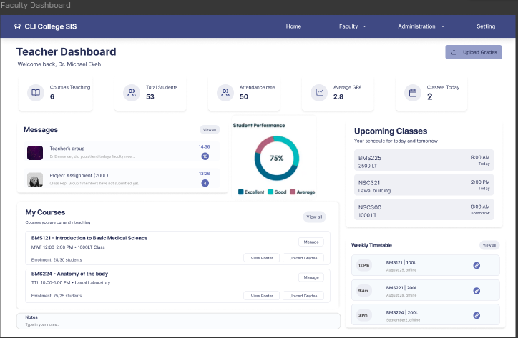518x338 pixels.
Task: Click the Excellent legend color swatch
Action: [x=241, y=192]
